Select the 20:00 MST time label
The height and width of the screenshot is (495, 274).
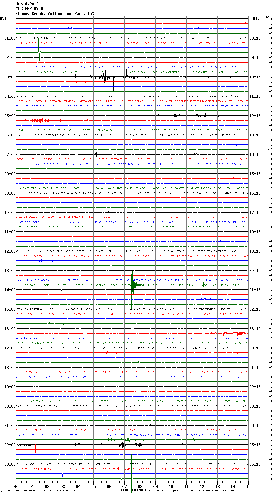[10, 406]
